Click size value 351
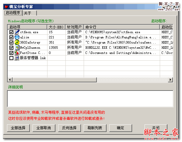This screenshot has height=142, width=182. click(x=51, y=42)
